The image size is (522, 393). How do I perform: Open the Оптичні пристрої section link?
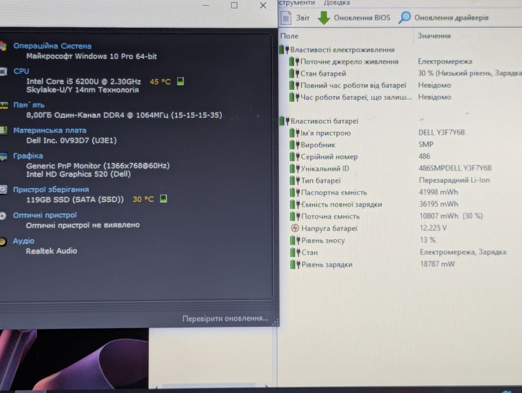[x=45, y=215]
